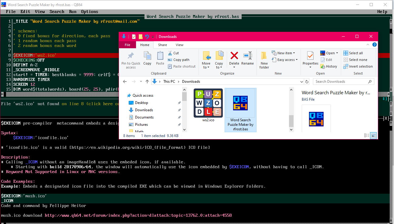
Task: Click the Explorer Back arrow
Action: click(x=125, y=81)
